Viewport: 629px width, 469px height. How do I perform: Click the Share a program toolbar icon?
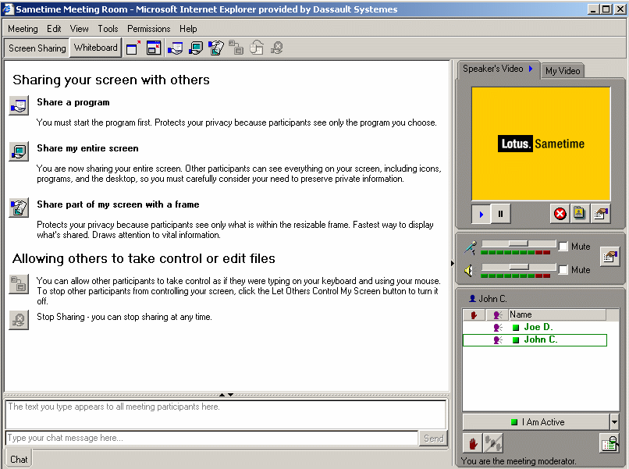coord(176,48)
